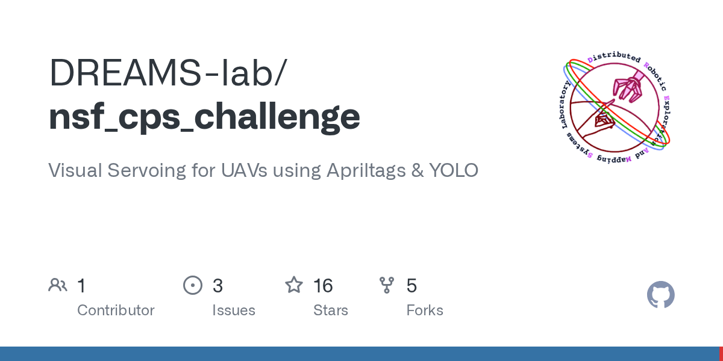Click the pink robotic hand in logo
The image size is (723, 361).
pos(630,87)
